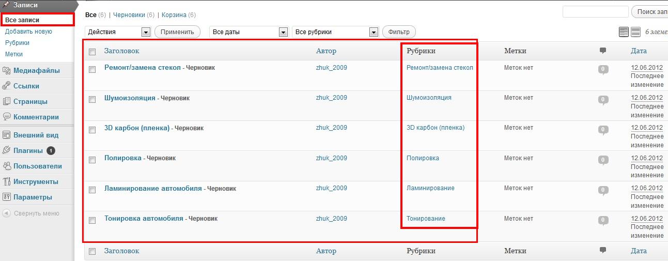
Task: Click the posts search input field
Action: pos(595,12)
